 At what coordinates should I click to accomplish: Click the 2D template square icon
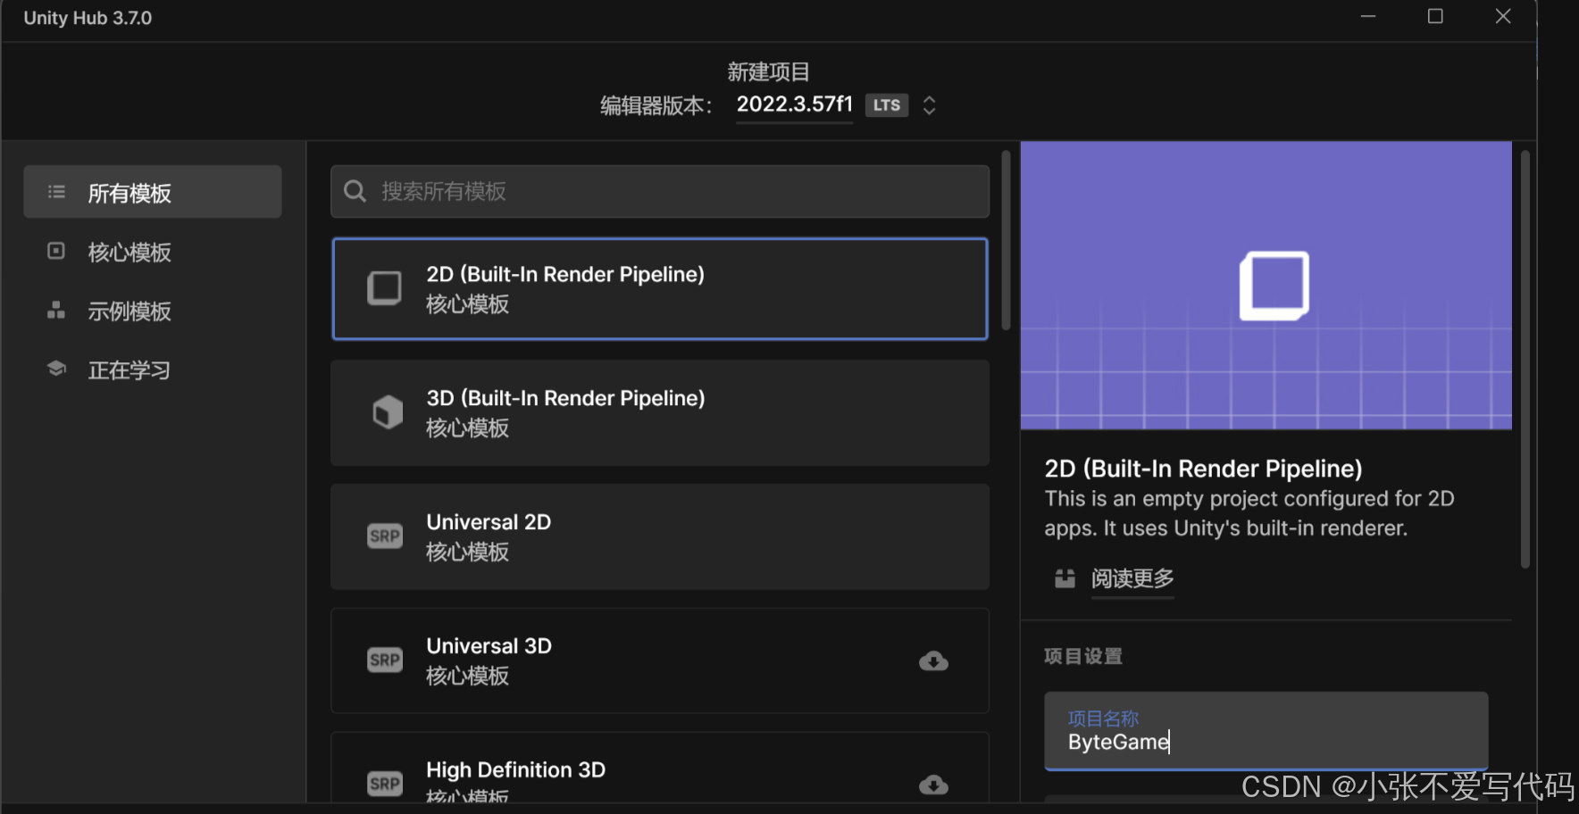pos(385,288)
